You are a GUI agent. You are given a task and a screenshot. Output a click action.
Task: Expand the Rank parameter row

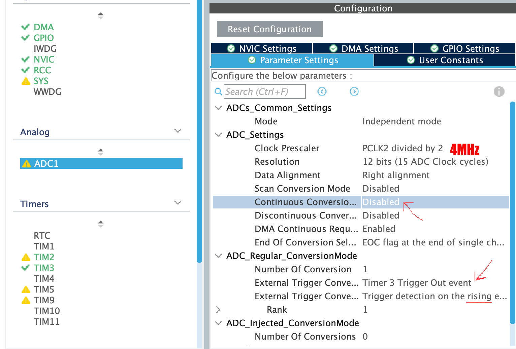218,310
